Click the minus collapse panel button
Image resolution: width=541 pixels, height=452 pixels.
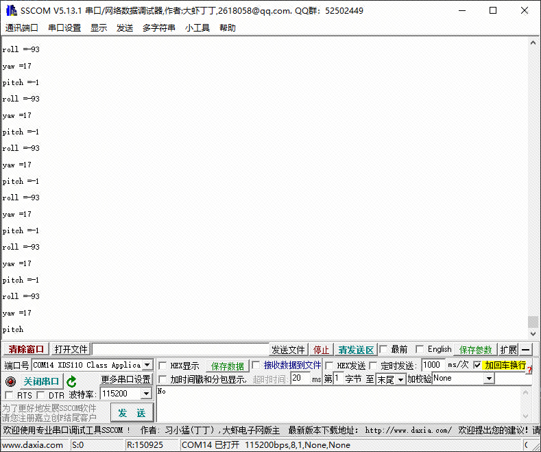click(x=525, y=350)
